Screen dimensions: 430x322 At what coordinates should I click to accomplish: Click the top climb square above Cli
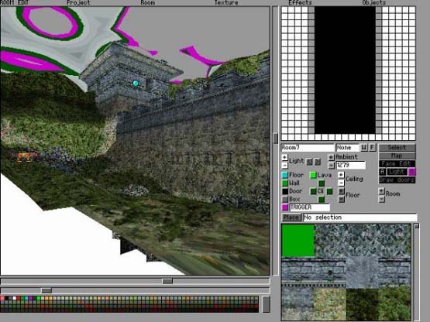click(x=322, y=183)
